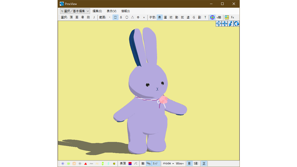Open the 表 sub-window

(160, 17)
